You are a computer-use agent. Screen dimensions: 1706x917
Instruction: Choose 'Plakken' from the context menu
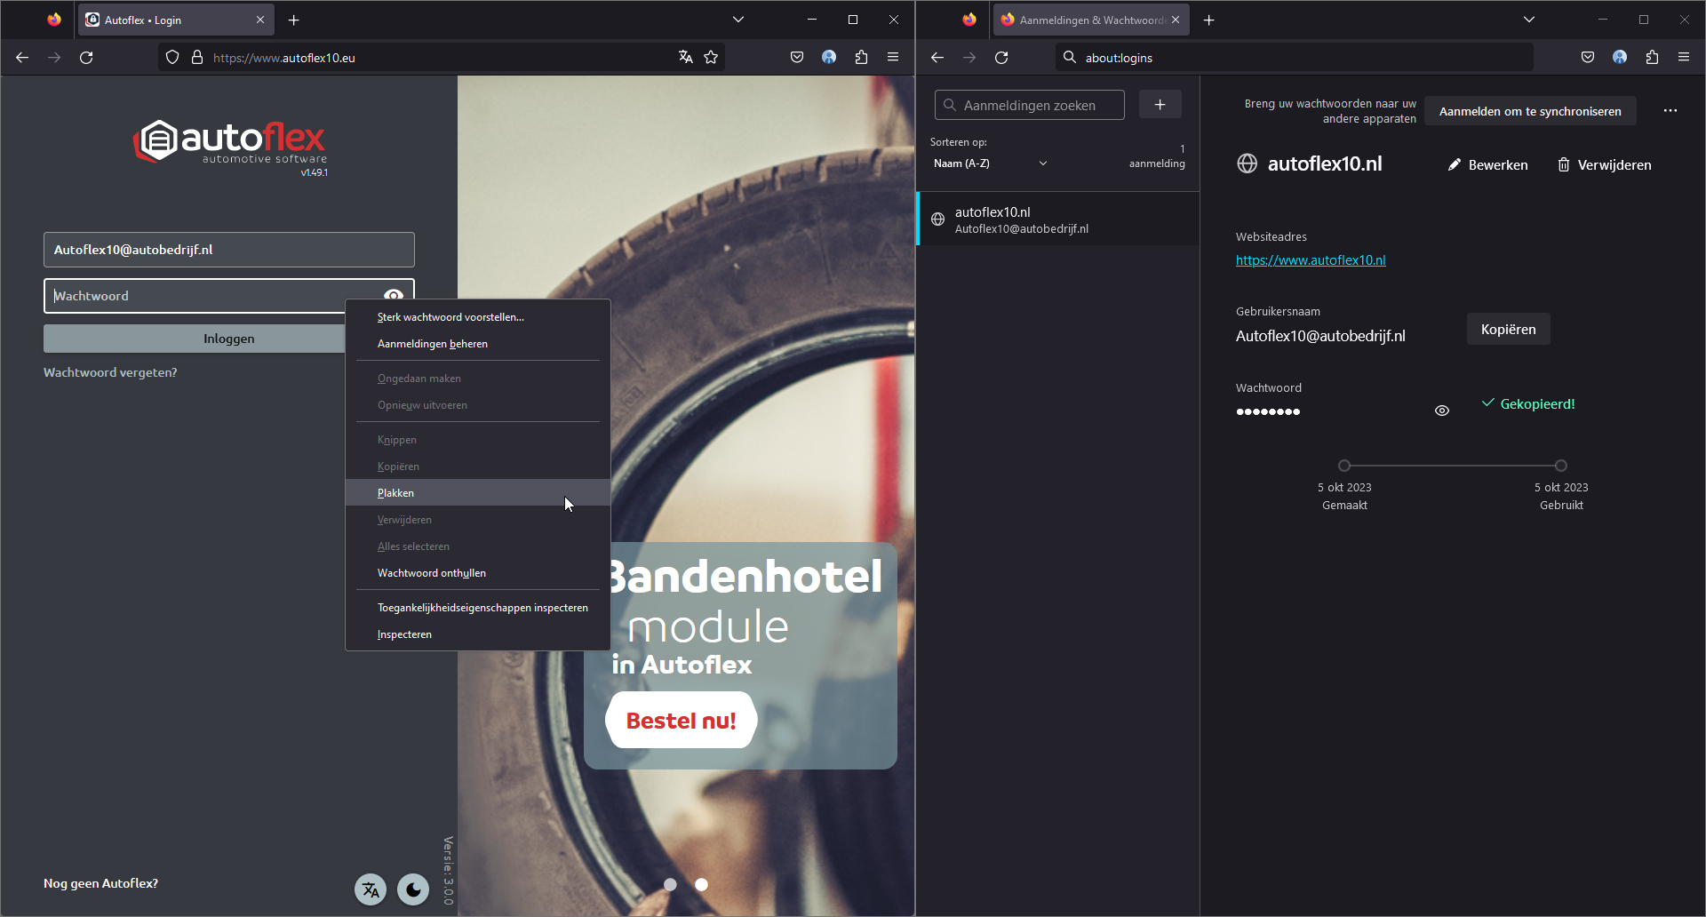coord(396,493)
